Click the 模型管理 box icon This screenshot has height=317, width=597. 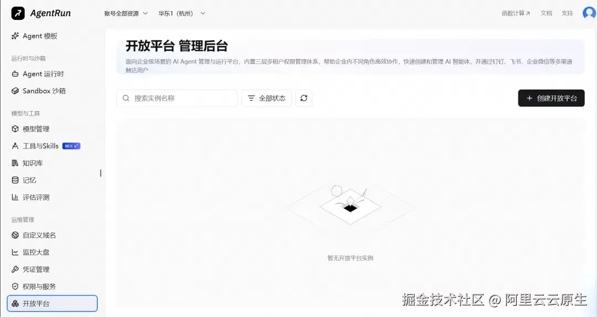point(15,129)
